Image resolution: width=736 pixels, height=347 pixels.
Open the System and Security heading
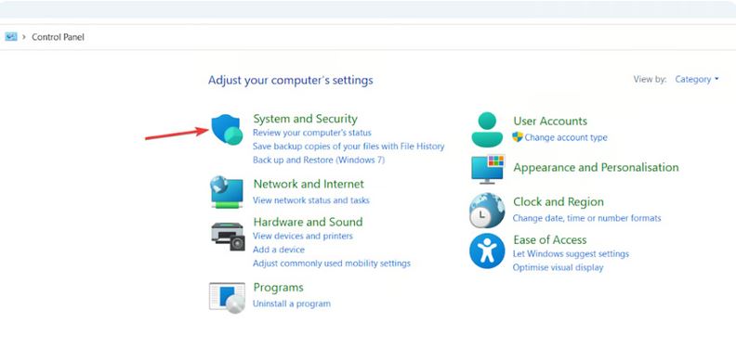pos(305,119)
